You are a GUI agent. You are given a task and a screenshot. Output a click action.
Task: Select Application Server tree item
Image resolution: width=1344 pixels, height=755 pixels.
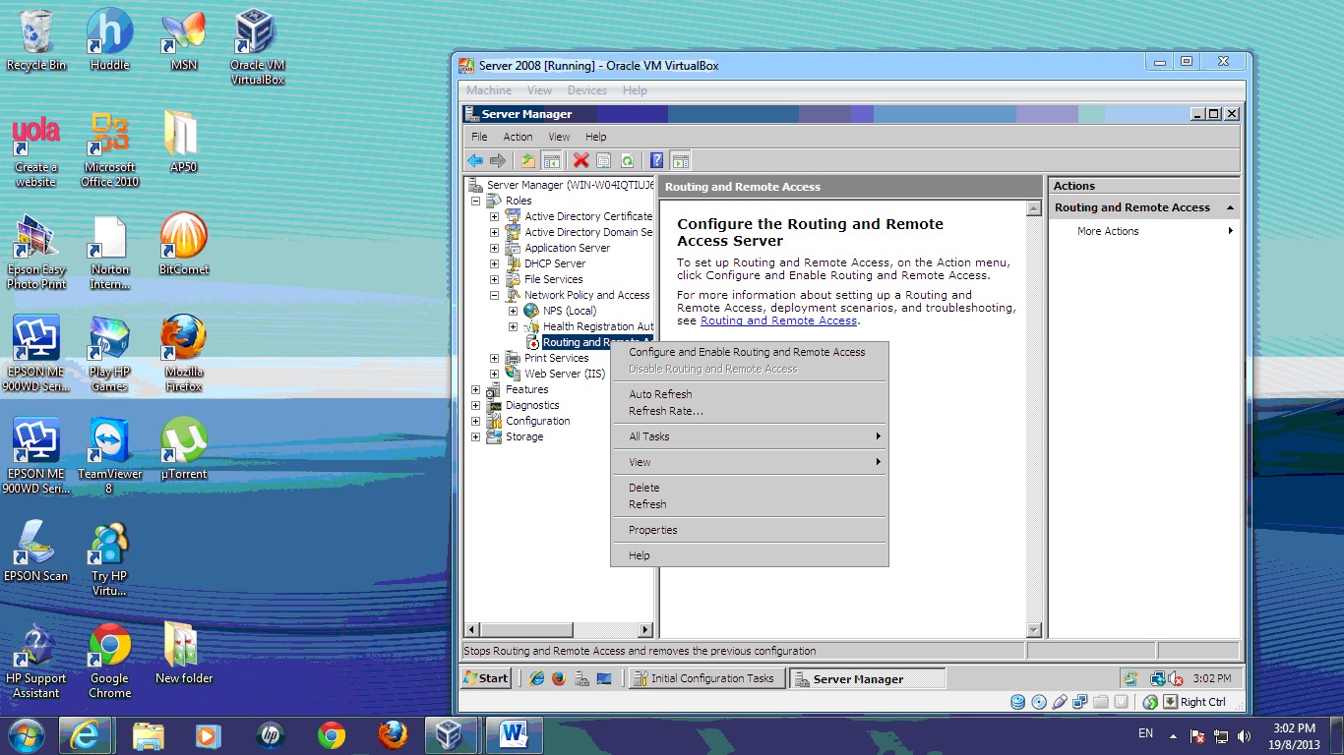click(x=567, y=248)
